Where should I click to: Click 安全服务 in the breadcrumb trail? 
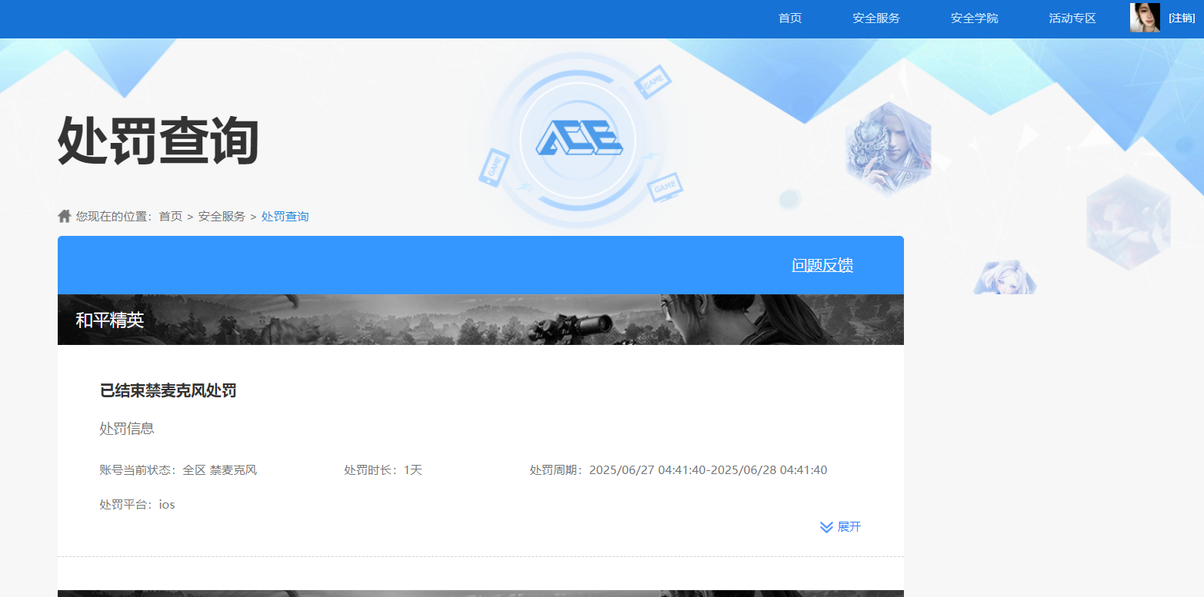(x=222, y=216)
